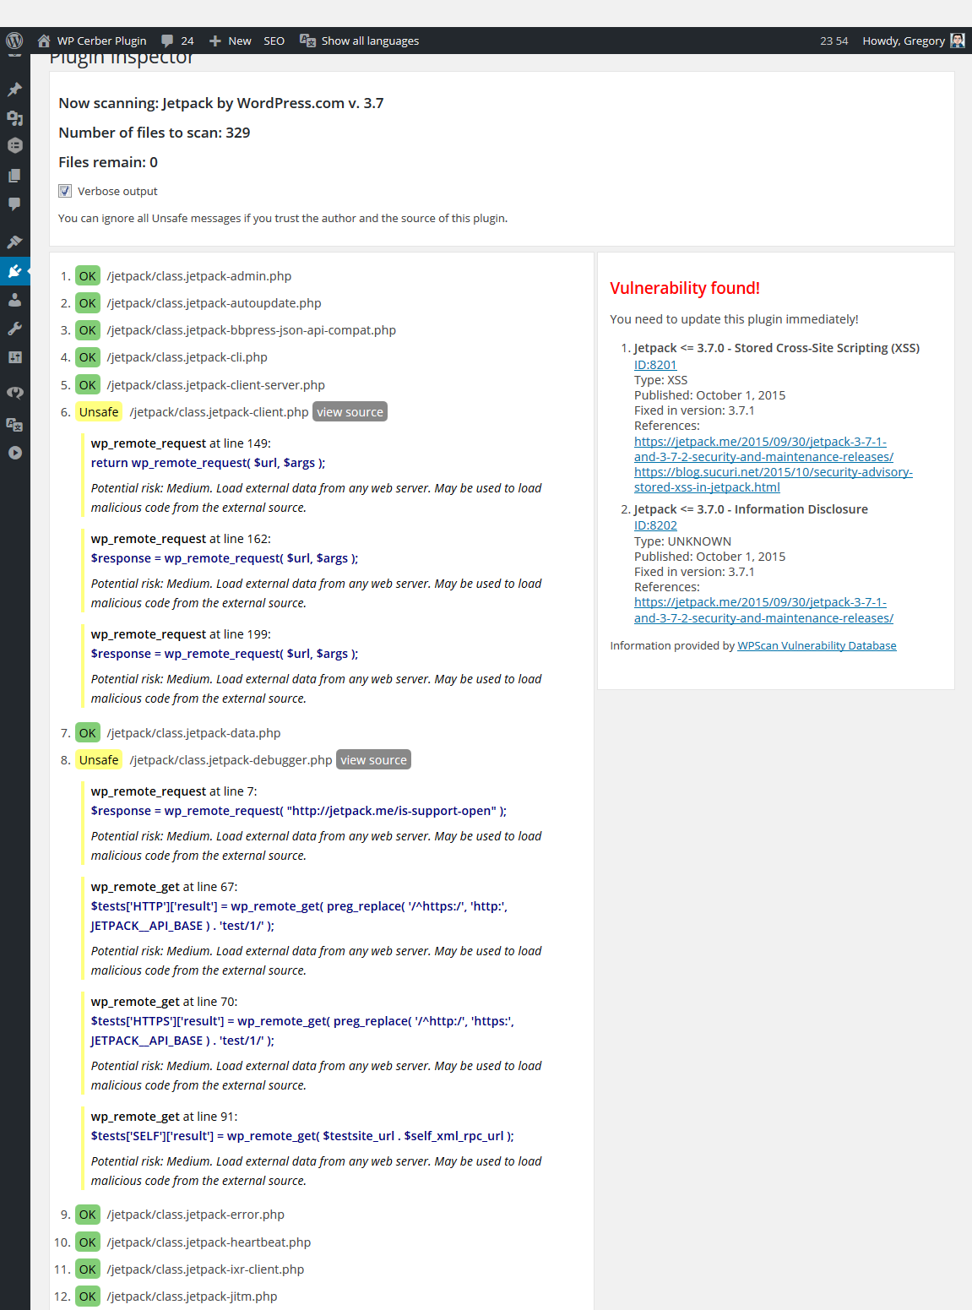
Task: Click /jetpack/class.jetpack-client-server.php file row
Action: point(215,385)
